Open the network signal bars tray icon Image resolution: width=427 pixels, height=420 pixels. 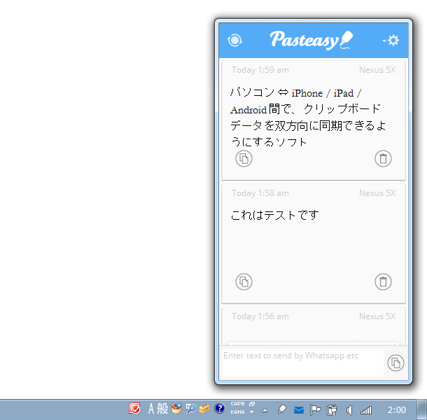[x=365, y=410]
